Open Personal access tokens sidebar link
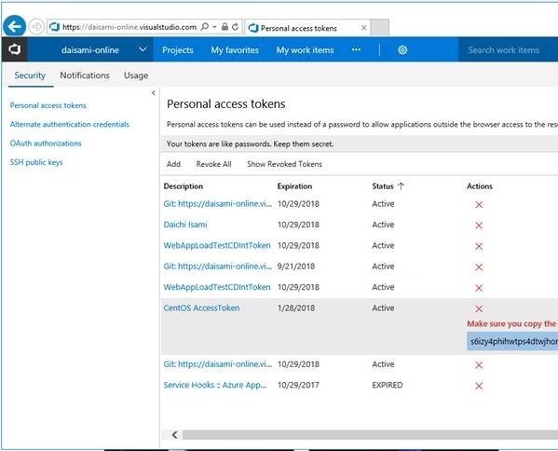558x451 pixels. 48,105
